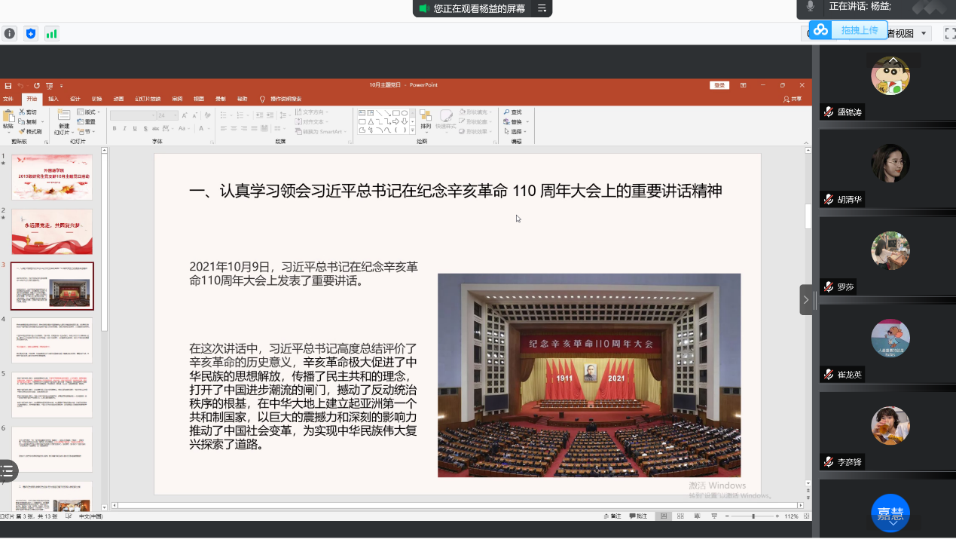Open the font size dropdown

(176, 115)
